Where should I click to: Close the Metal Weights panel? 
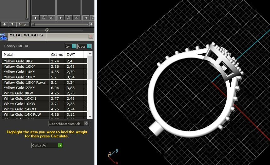pos(91,36)
